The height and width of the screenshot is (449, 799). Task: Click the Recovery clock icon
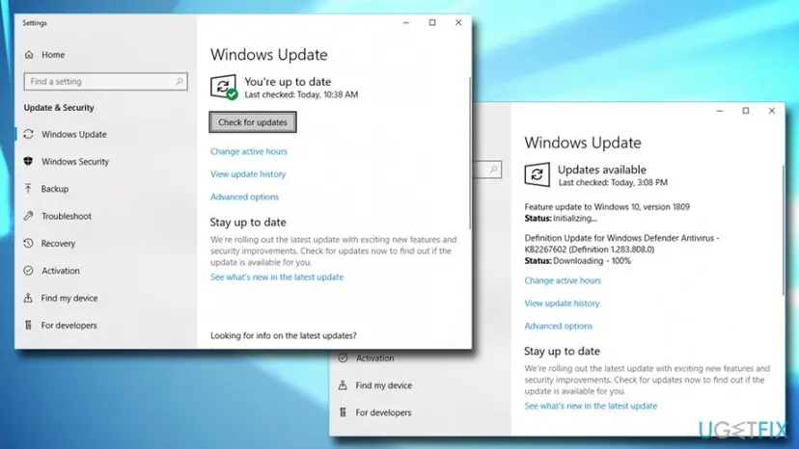coord(29,244)
